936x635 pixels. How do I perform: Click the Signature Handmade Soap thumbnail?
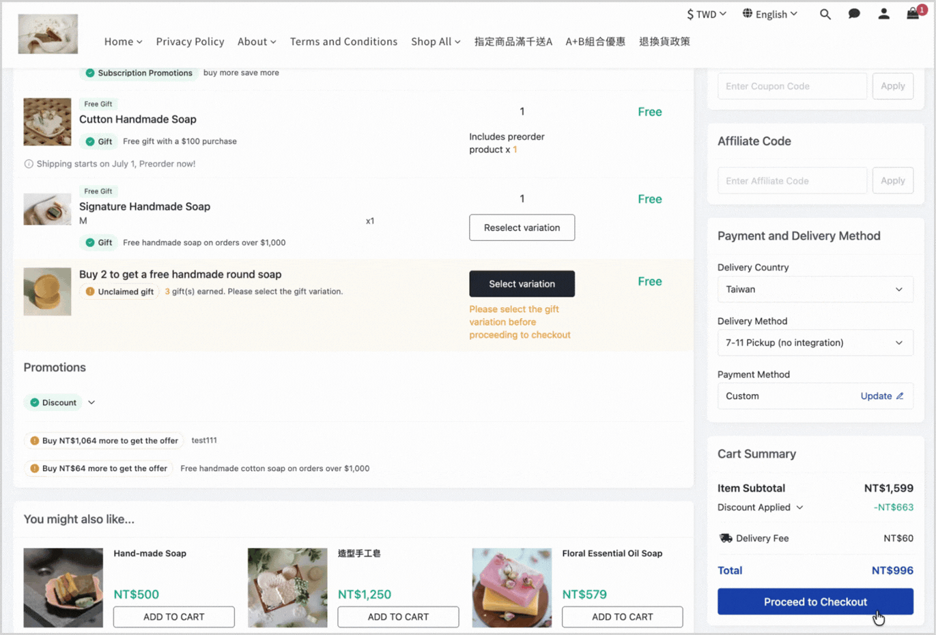click(47, 209)
